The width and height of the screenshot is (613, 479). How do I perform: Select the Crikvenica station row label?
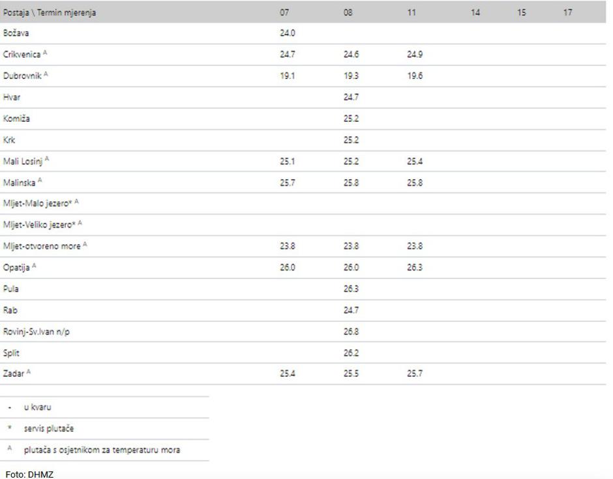tap(25, 54)
